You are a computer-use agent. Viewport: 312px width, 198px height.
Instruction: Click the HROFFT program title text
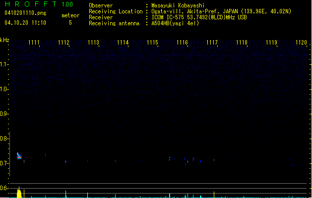point(30,4)
